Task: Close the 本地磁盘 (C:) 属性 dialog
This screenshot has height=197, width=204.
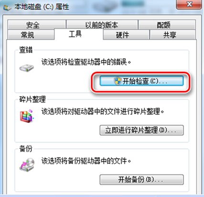Action: pyautogui.click(x=189, y=4)
